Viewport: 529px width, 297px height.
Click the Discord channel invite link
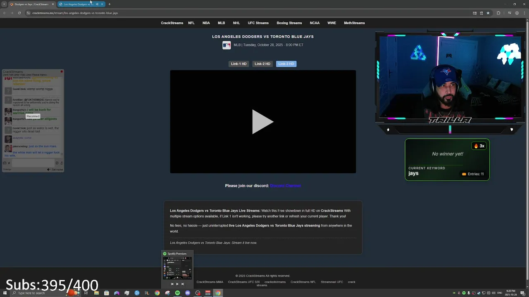[285, 186]
